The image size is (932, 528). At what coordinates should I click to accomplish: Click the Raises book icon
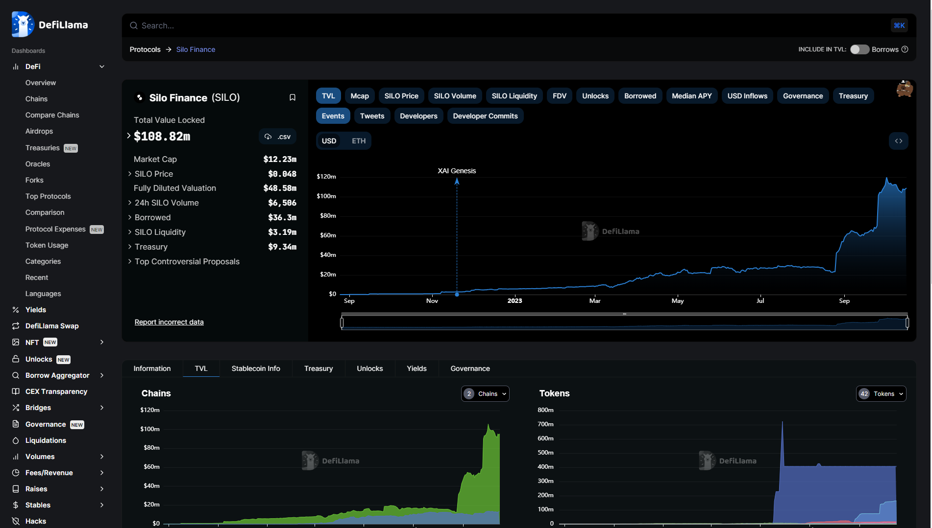16,489
